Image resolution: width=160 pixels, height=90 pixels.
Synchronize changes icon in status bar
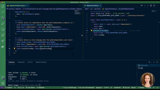(x=15, y=87)
